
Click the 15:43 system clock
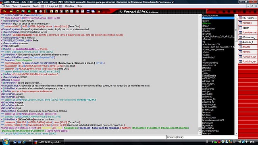252,142
